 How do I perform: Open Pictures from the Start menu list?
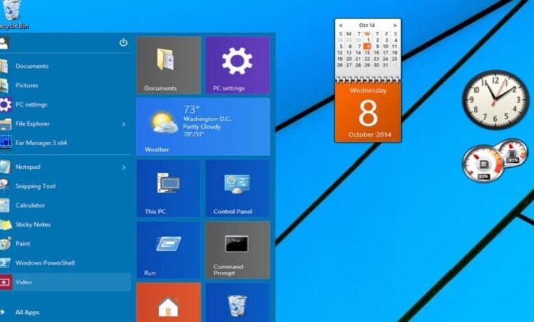click(x=66, y=85)
